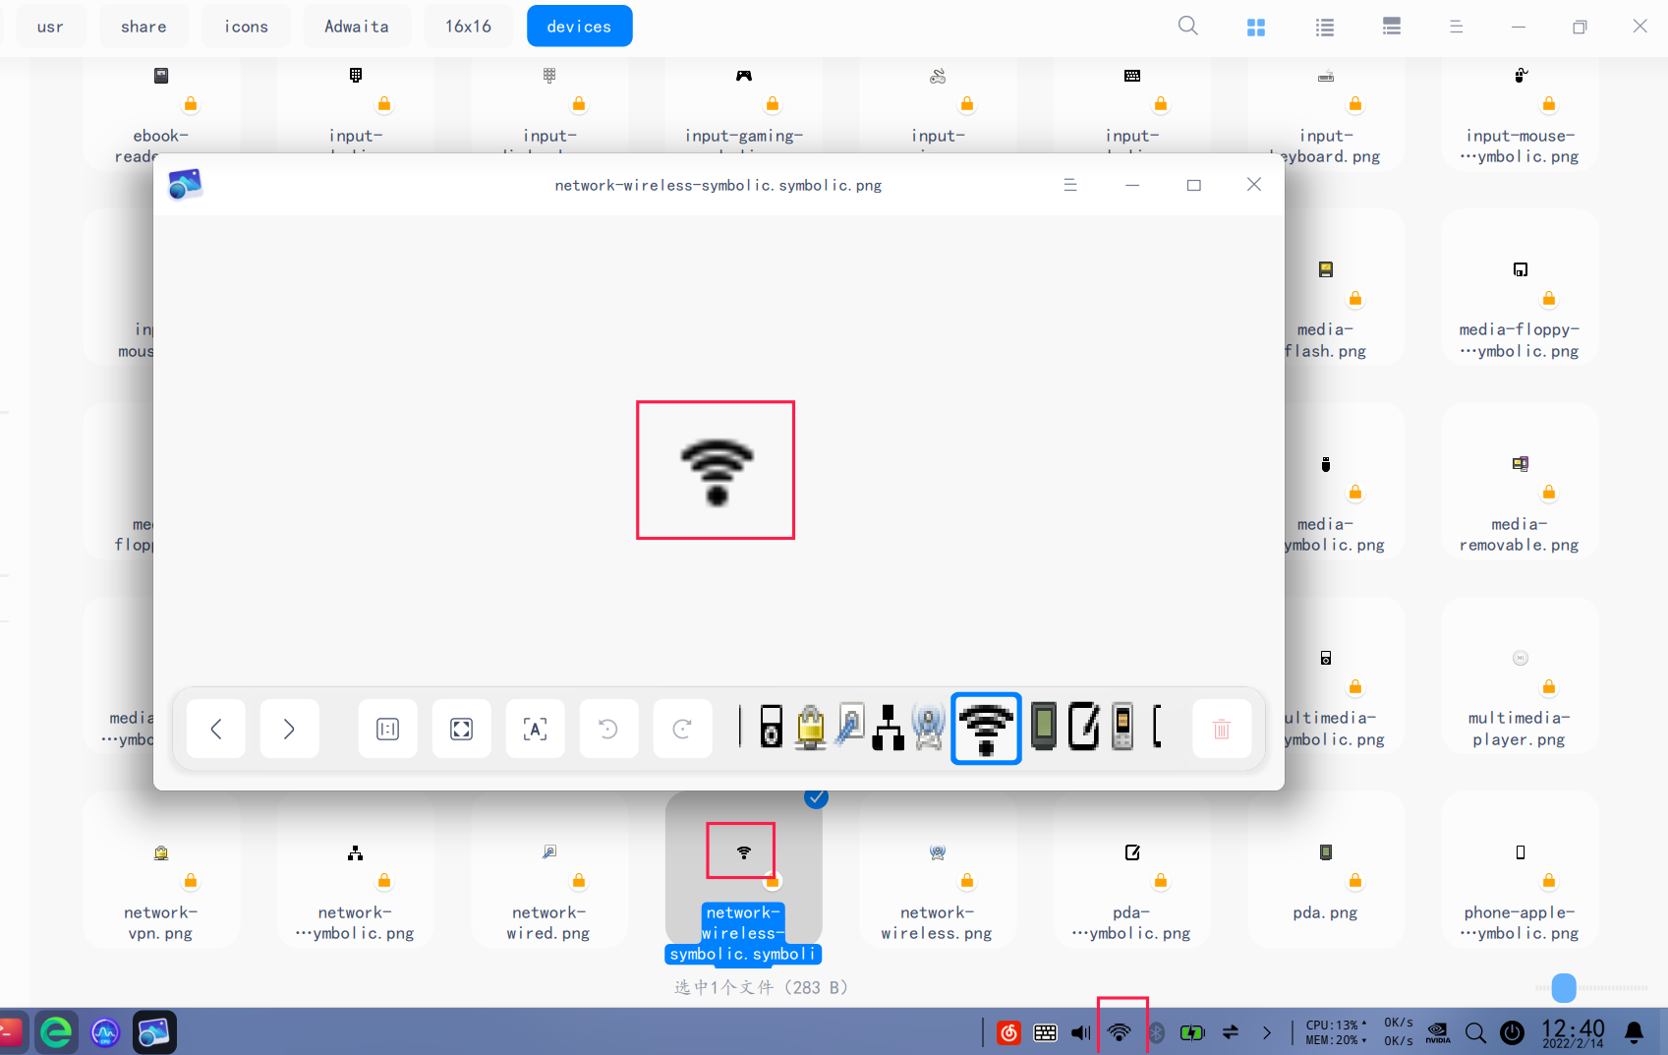
Task: Open system monitor from the taskbar
Action: point(105,1031)
